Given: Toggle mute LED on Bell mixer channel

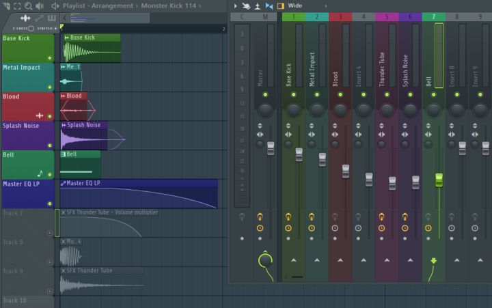Looking at the screenshot, I should (433, 94).
